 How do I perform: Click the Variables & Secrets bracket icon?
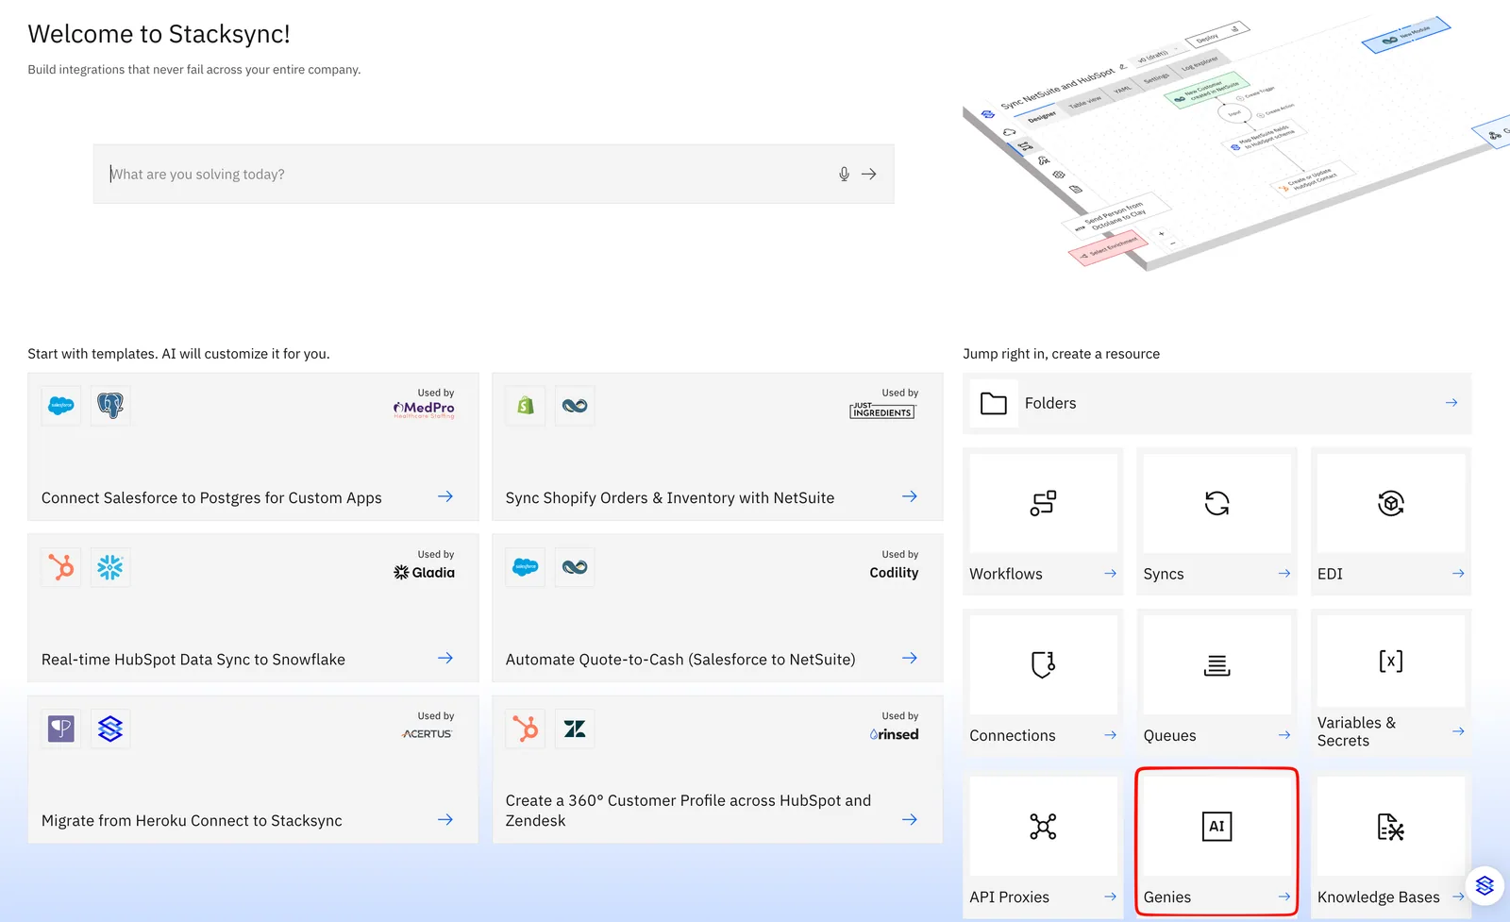click(1391, 661)
